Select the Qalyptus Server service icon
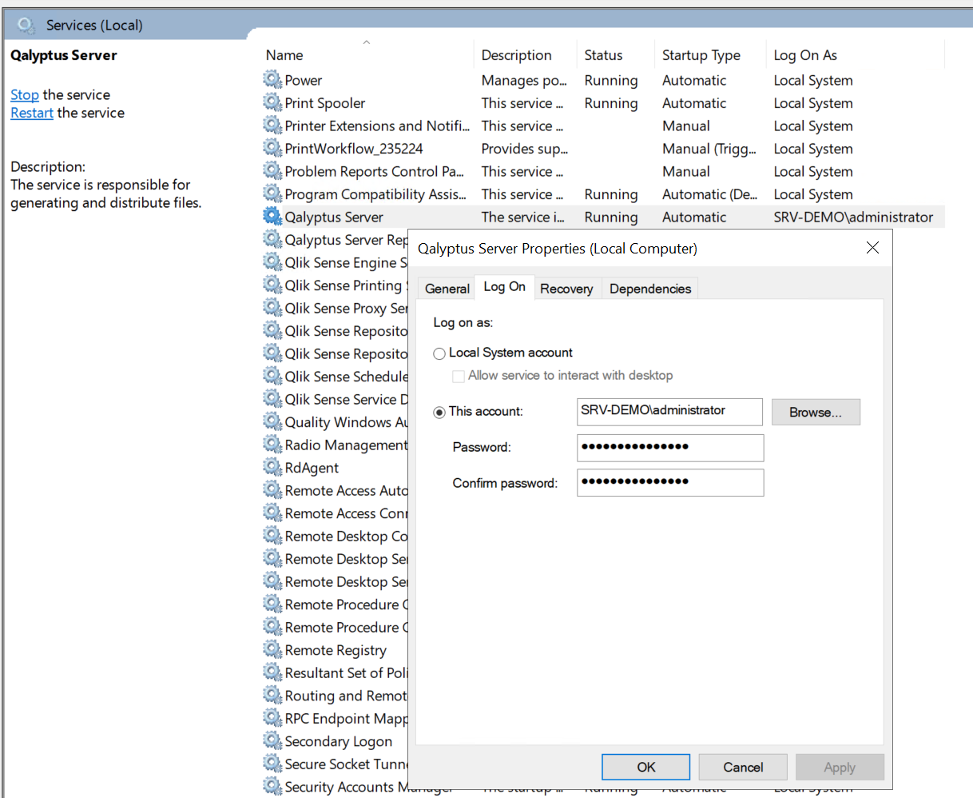Screen dimensions: 973x798 [272, 217]
